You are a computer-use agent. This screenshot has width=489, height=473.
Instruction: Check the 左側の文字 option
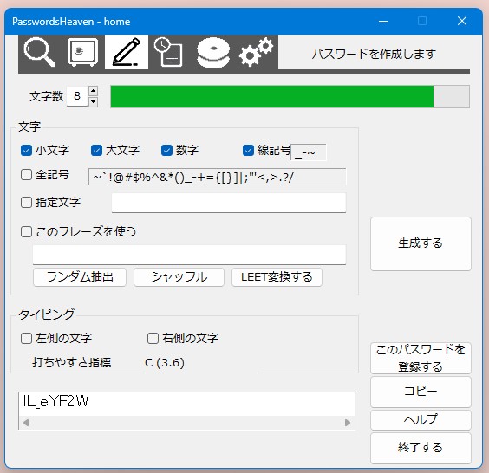27,338
